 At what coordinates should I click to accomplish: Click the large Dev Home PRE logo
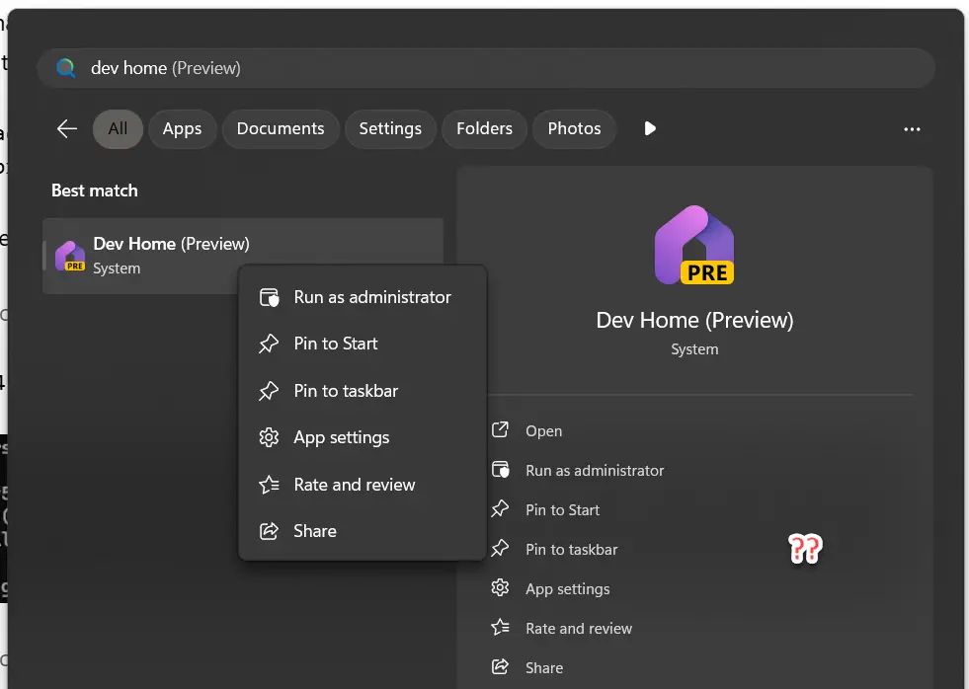click(694, 245)
